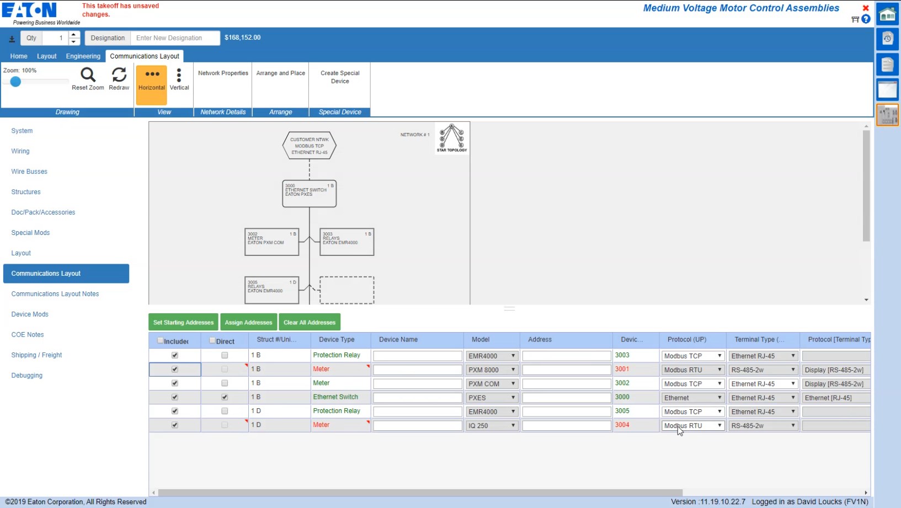Open Special Mods in left navigation

[30, 233]
